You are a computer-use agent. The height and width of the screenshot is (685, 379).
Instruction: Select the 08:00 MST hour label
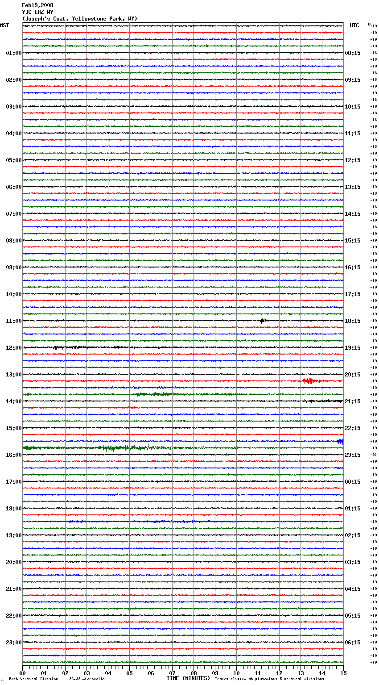click(x=14, y=241)
